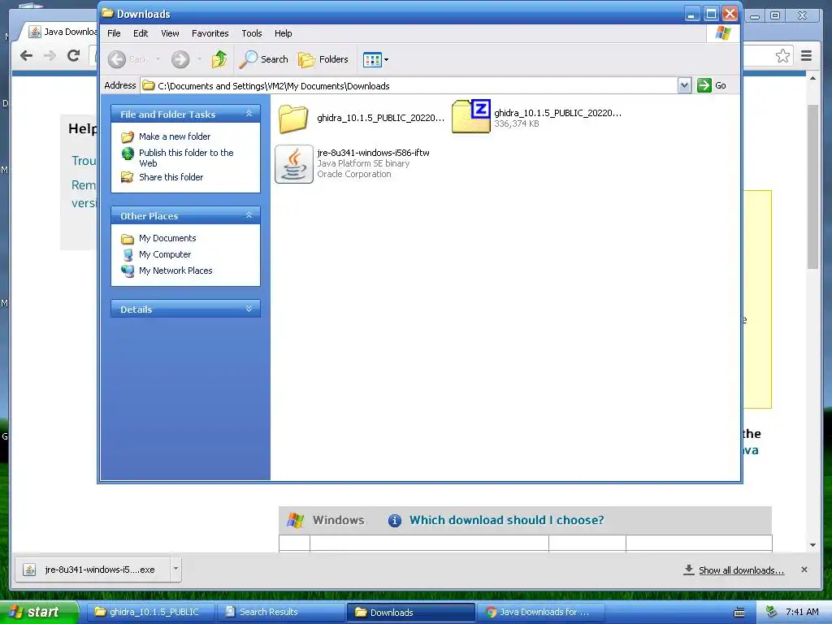The image size is (832, 624).
Task: Open the Back history dropdown arrow
Action: click(158, 59)
